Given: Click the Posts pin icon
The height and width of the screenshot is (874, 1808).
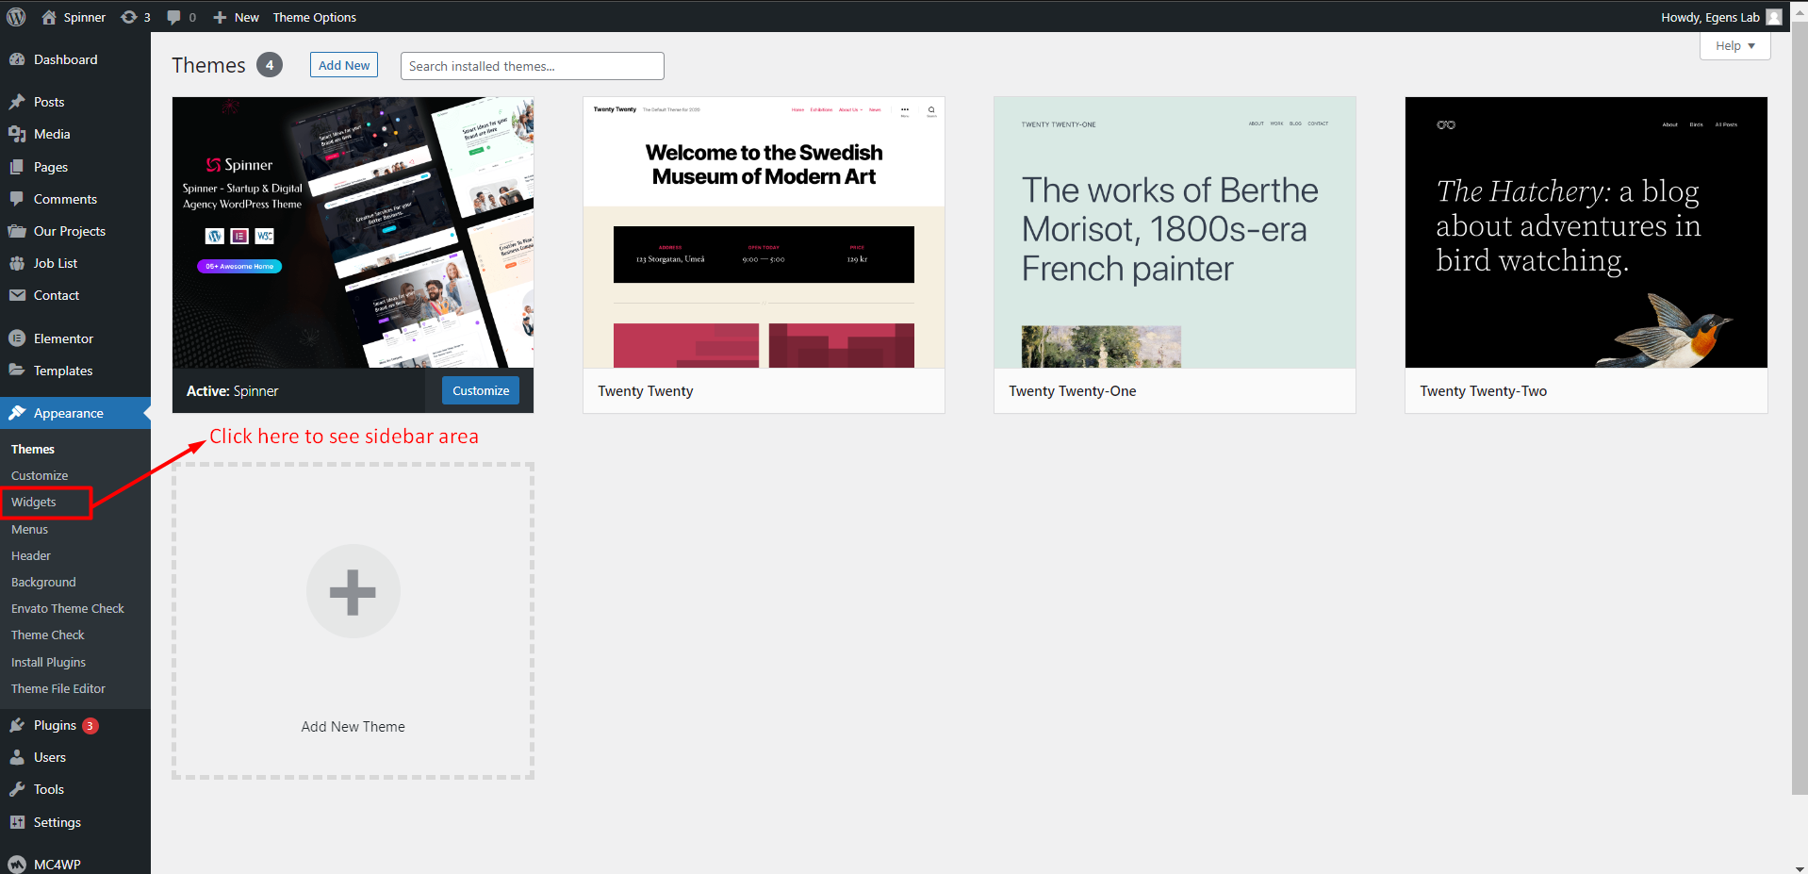Looking at the screenshot, I should (17, 102).
